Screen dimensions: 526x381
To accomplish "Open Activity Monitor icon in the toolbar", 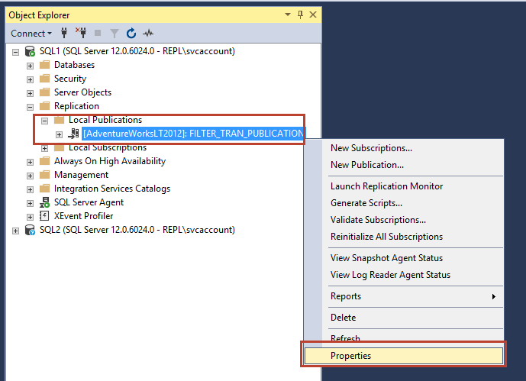I will pyautogui.click(x=148, y=34).
